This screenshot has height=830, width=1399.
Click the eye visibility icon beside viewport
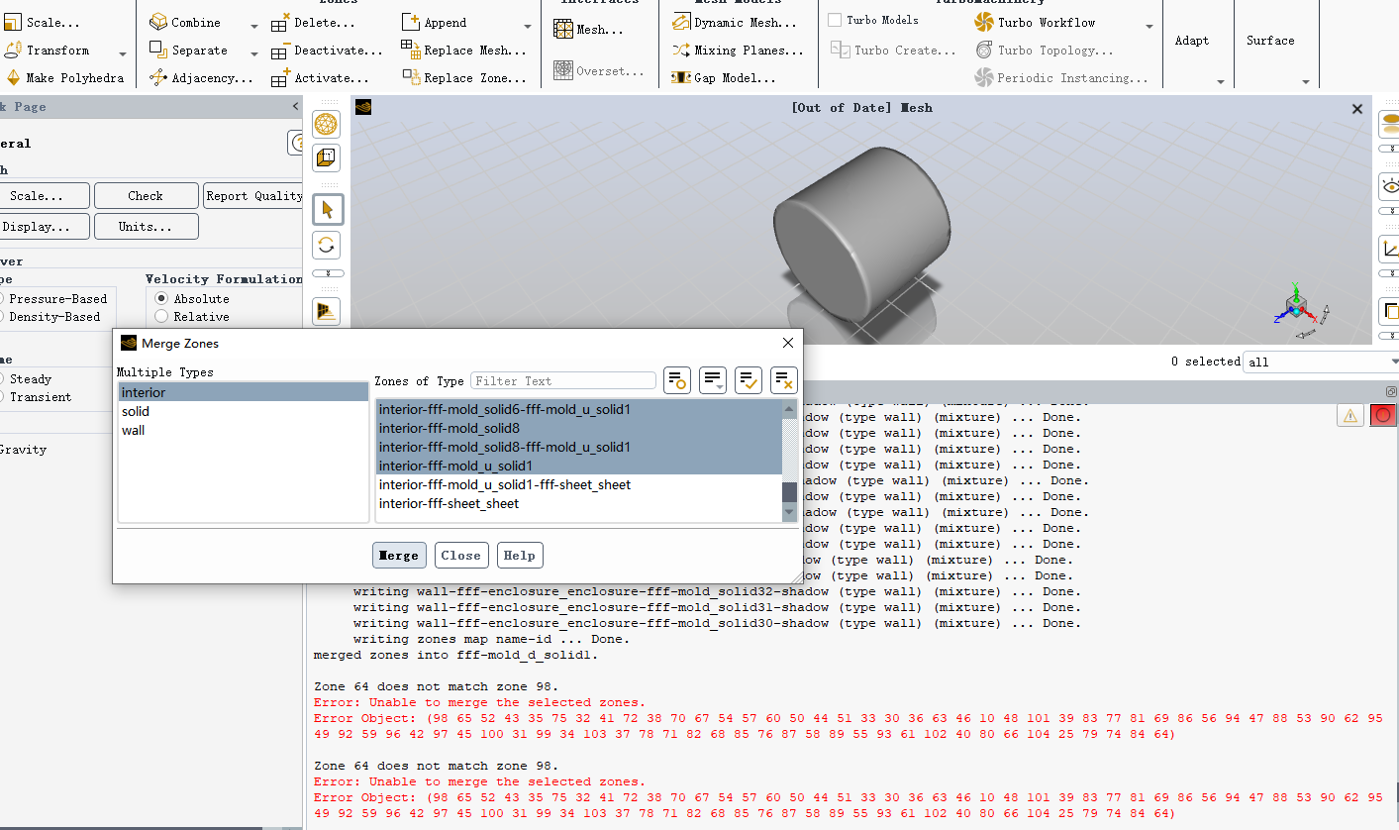(x=1389, y=186)
